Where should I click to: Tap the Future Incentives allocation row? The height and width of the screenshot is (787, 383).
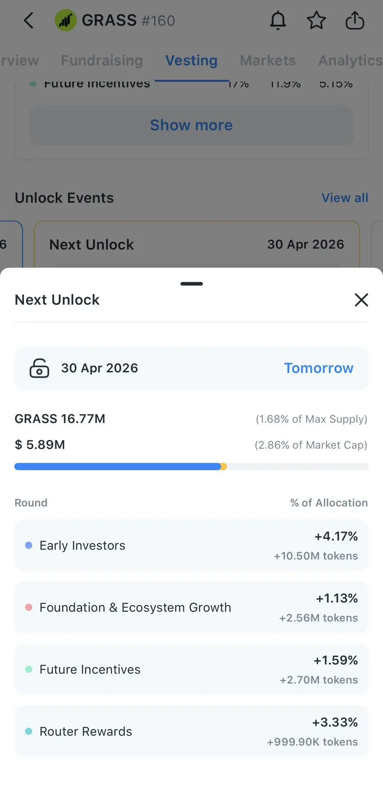pyautogui.click(x=191, y=669)
